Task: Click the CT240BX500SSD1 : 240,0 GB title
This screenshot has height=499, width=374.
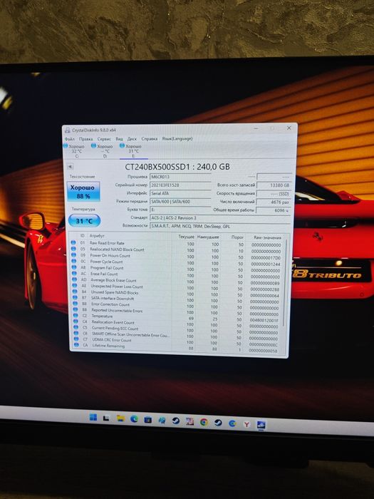Action: pyautogui.click(x=177, y=166)
